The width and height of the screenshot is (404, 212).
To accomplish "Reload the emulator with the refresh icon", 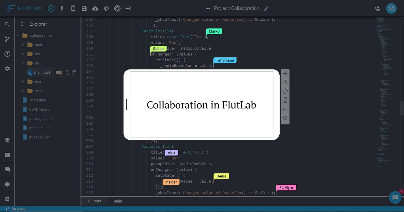I will pos(285,82).
